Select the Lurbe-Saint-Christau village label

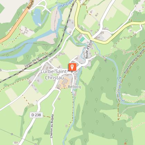(54, 75)
